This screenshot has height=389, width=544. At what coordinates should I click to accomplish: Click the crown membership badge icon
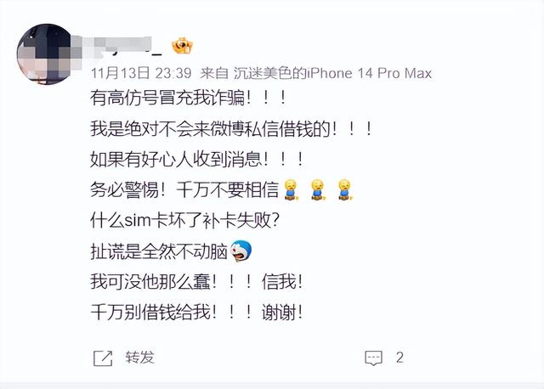tap(183, 45)
